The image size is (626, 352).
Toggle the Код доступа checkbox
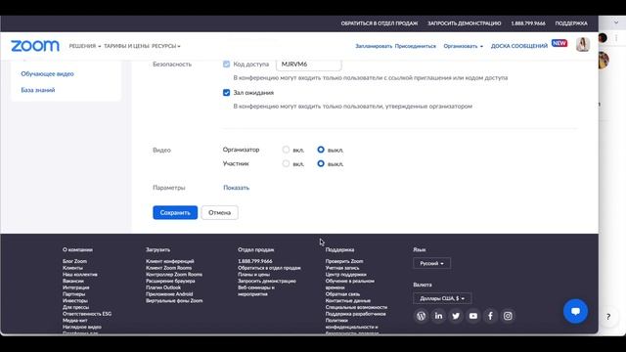coord(226,64)
